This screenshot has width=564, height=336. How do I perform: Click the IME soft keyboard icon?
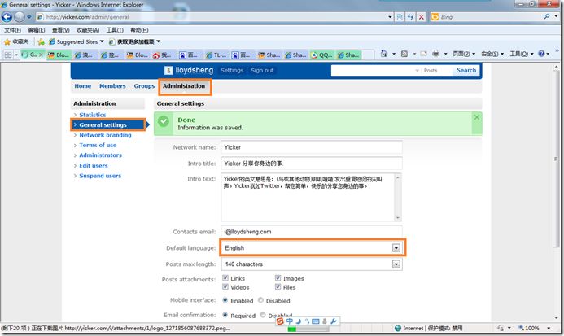(316, 321)
